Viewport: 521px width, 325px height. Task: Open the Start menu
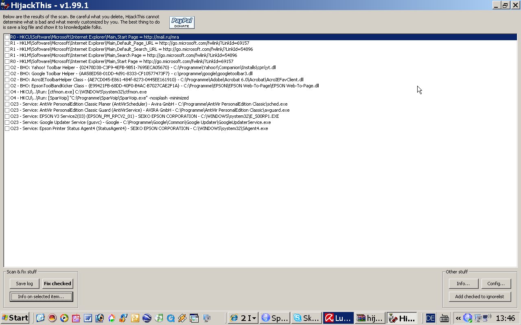[x=15, y=318]
